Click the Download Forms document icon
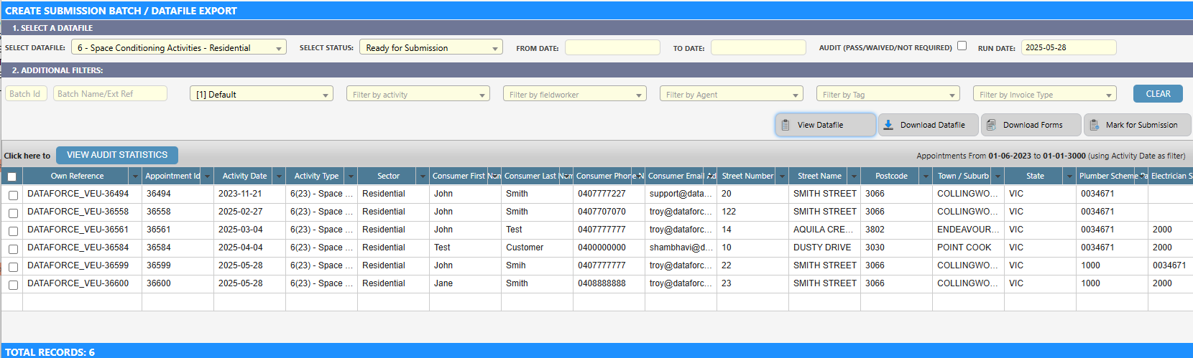1193x358 pixels. [x=991, y=125]
